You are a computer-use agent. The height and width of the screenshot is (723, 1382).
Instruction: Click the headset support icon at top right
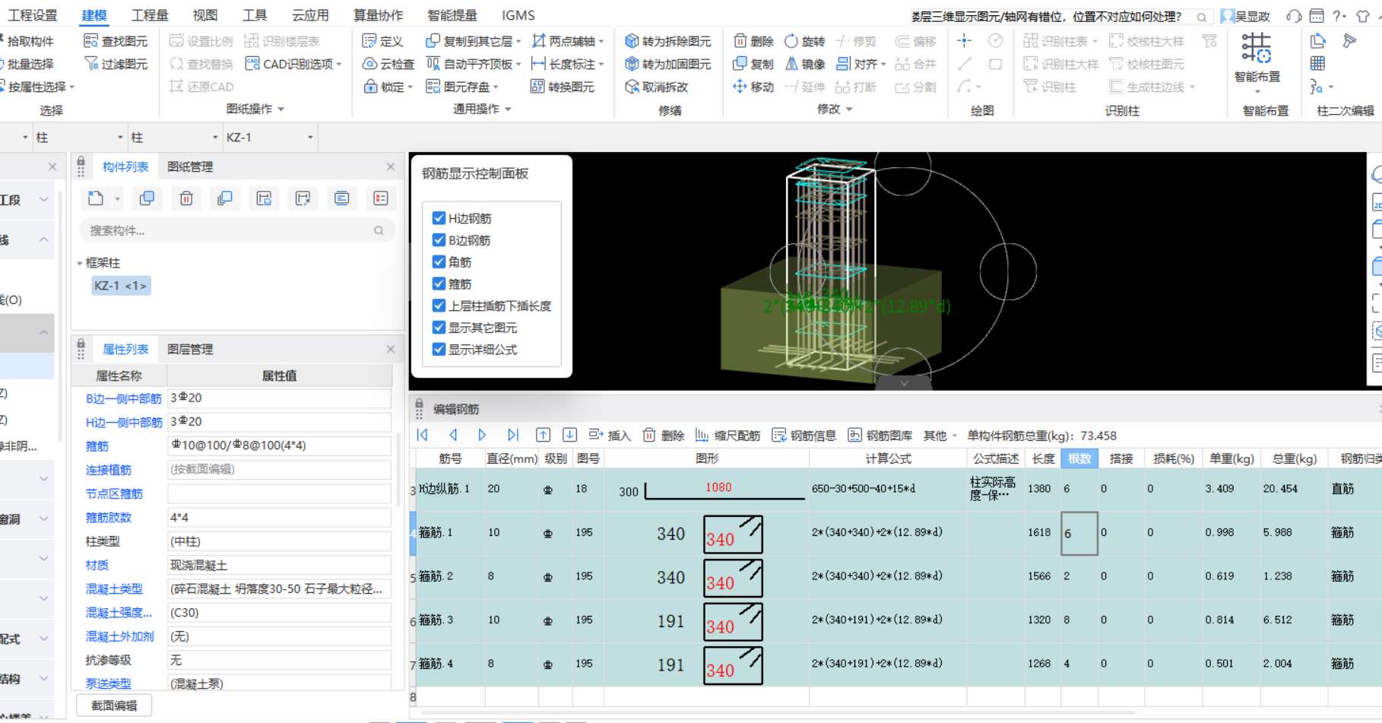tap(1294, 16)
